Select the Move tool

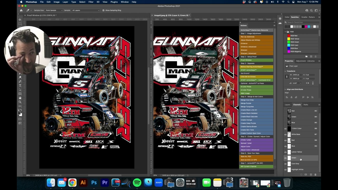click(20, 20)
